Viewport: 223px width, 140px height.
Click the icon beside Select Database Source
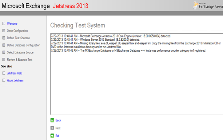tap(4, 52)
